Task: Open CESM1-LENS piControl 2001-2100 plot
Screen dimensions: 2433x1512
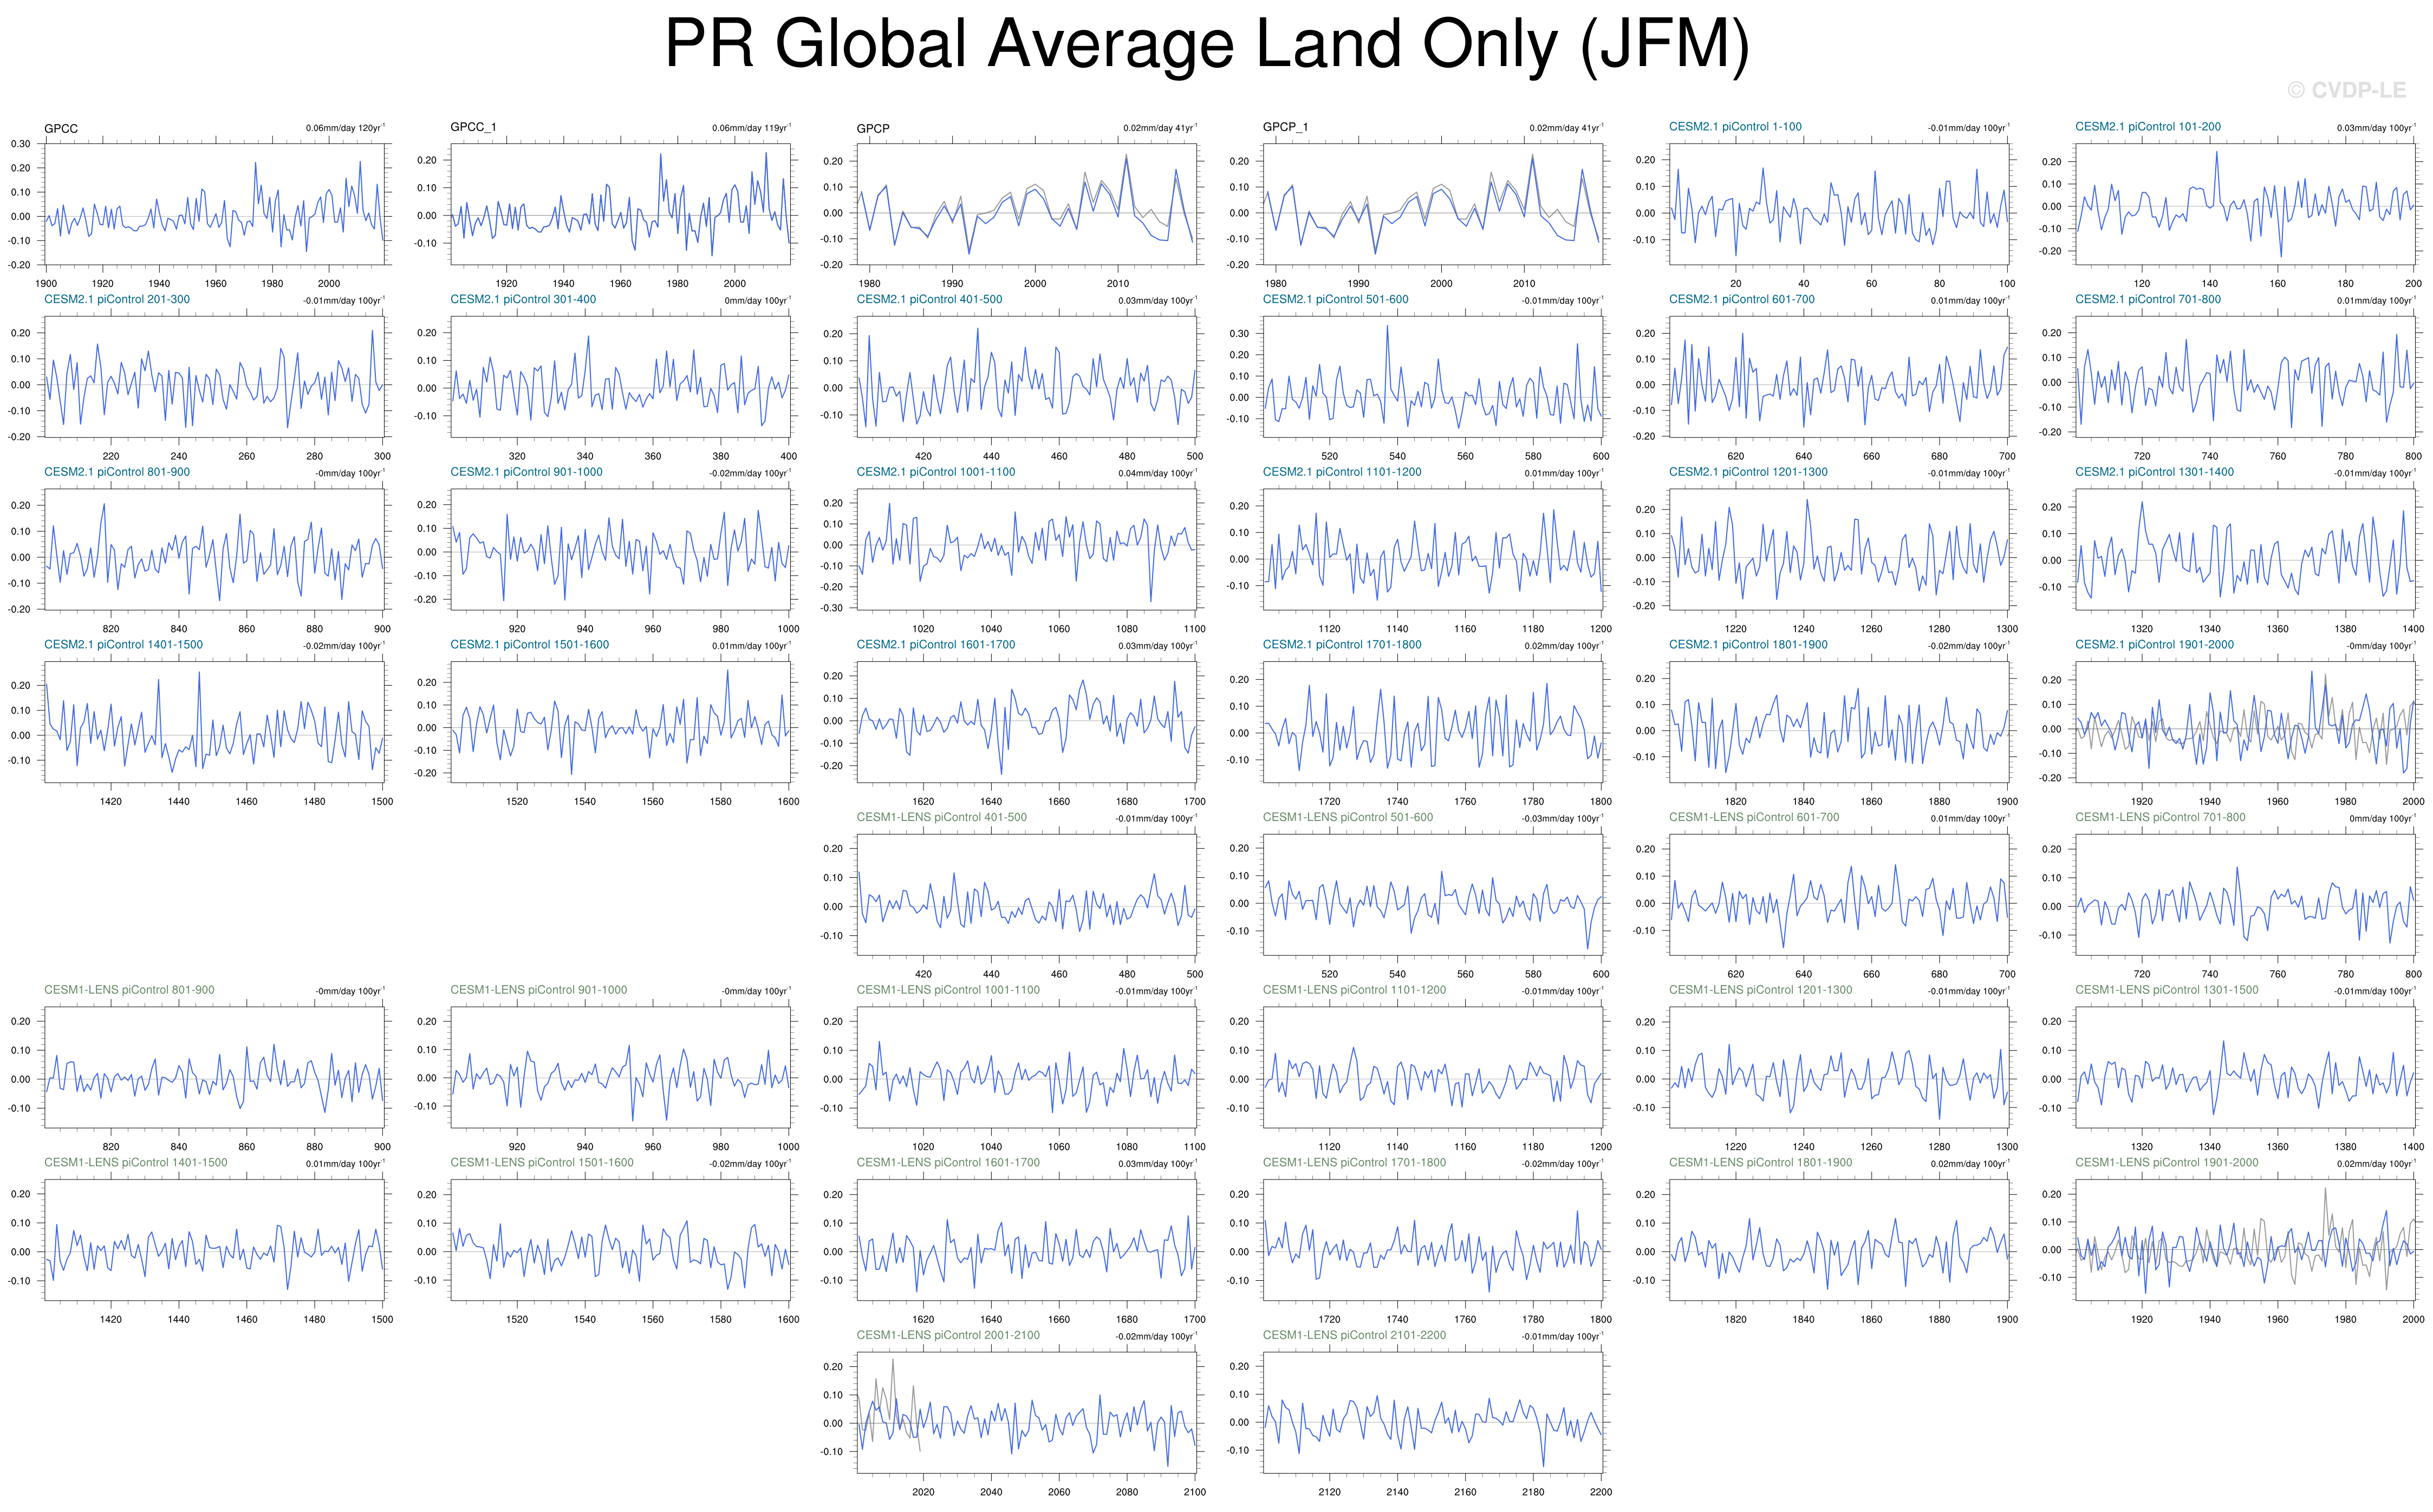Action: tap(1027, 1412)
